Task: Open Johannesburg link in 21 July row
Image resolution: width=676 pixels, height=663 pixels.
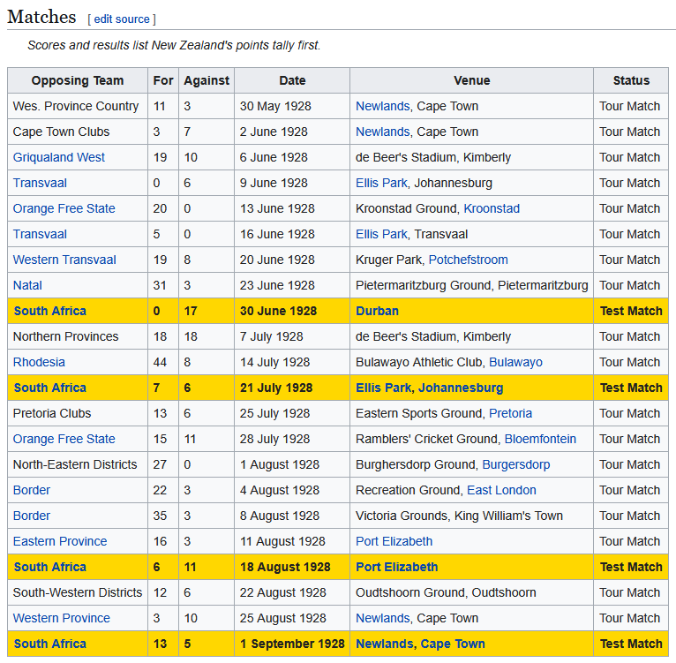Action: [x=461, y=388]
